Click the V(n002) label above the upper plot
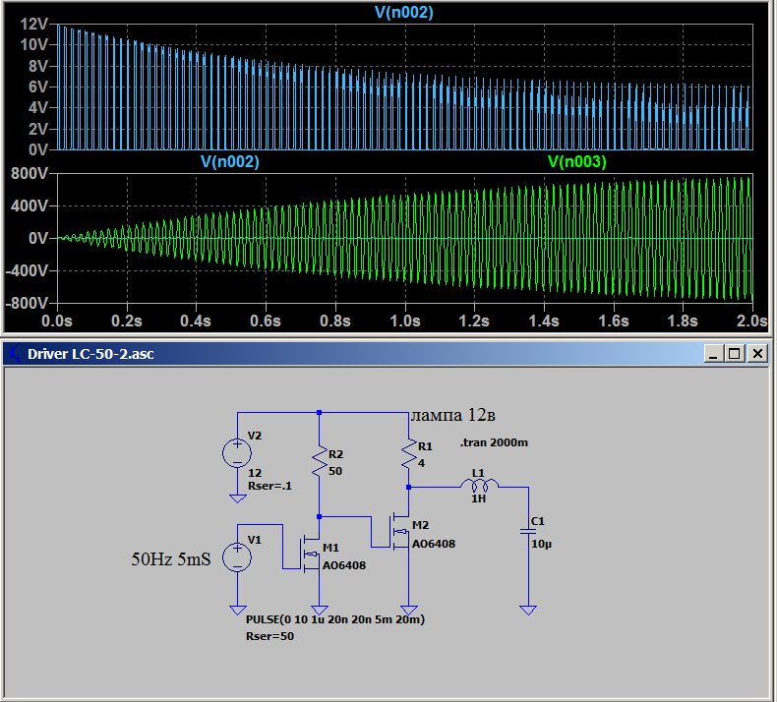The height and width of the screenshot is (702, 777). [x=403, y=13]
